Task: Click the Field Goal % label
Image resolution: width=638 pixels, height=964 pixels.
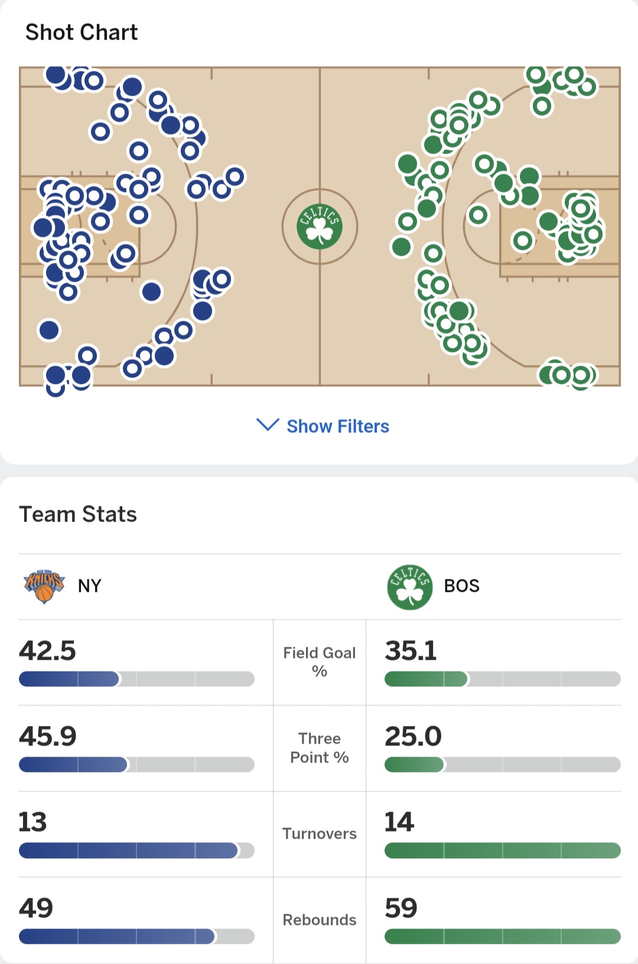Action: (320, 662)
